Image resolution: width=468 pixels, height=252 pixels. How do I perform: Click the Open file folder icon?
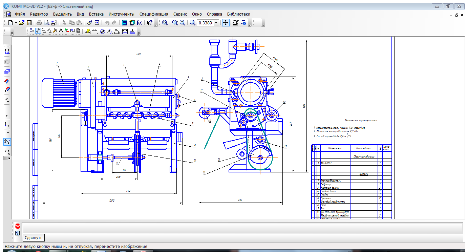click(22, 23)
